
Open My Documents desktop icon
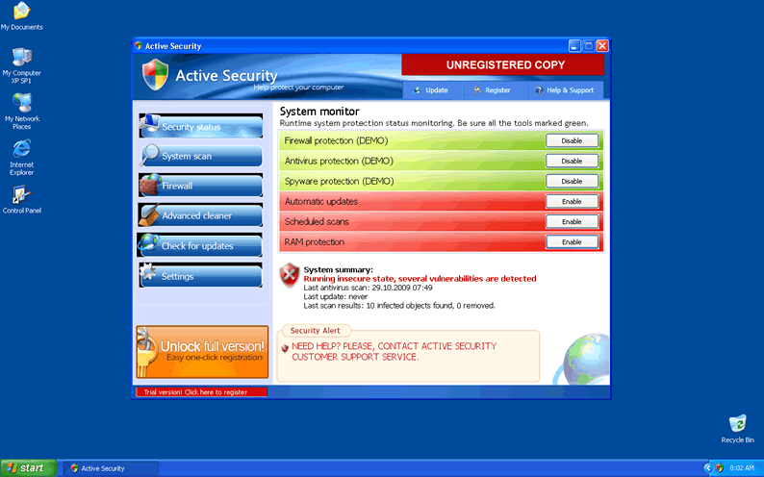point(21,13)
